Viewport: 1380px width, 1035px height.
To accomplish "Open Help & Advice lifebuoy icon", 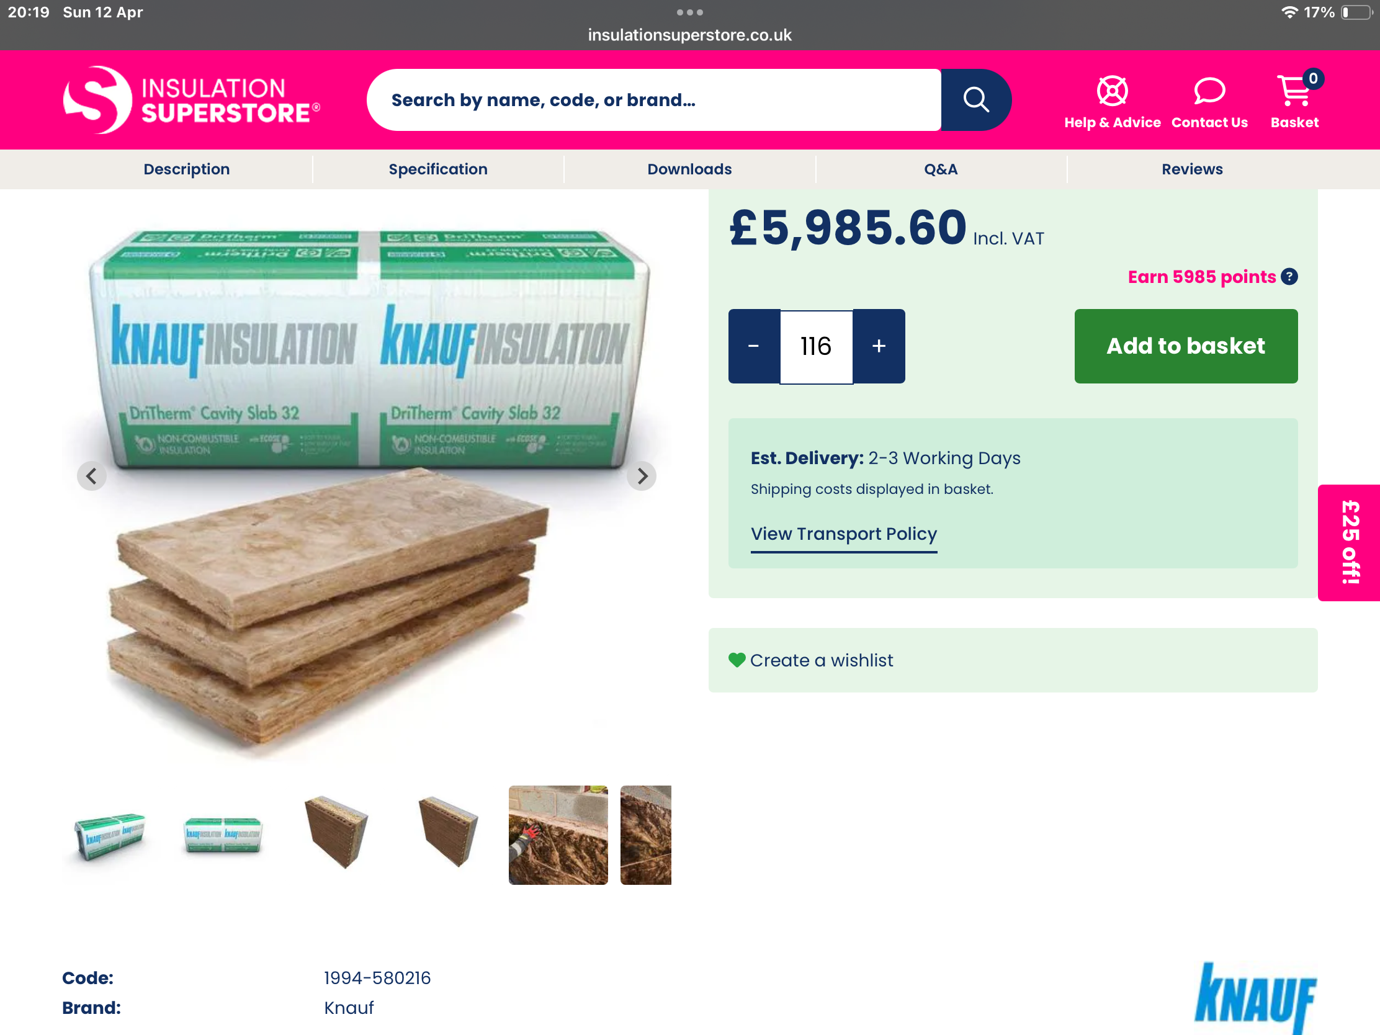I will pos(1112,91).
